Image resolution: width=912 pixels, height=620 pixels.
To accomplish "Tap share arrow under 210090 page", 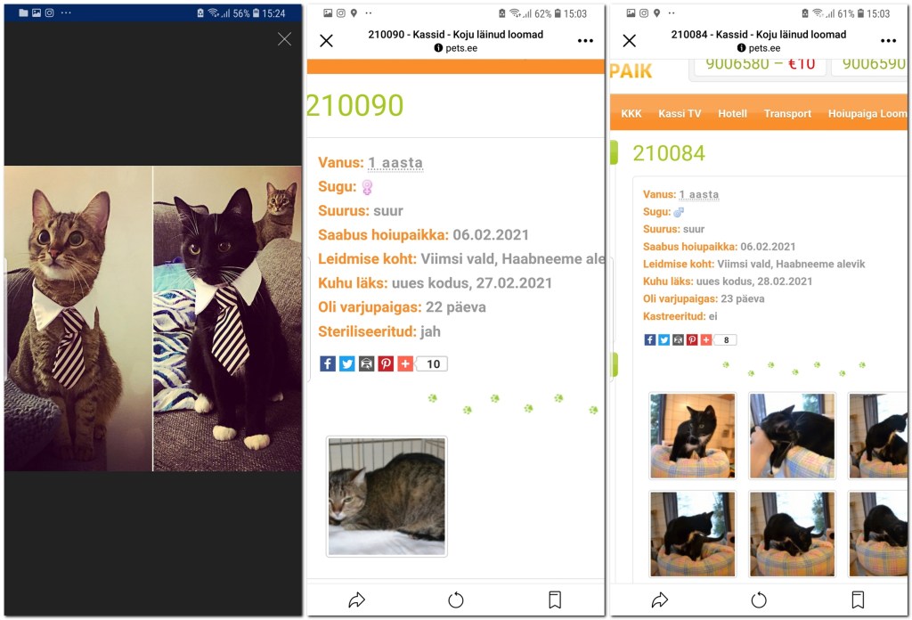I will 356,600.
